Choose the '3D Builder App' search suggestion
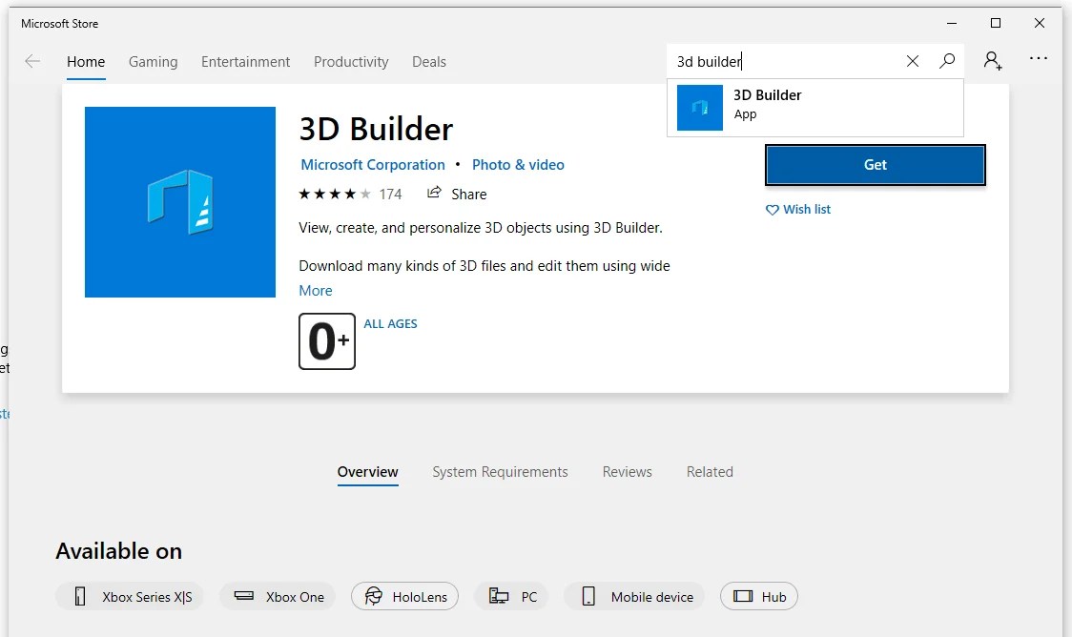This screenshot has width=1072, height=637. click(814, 108)
